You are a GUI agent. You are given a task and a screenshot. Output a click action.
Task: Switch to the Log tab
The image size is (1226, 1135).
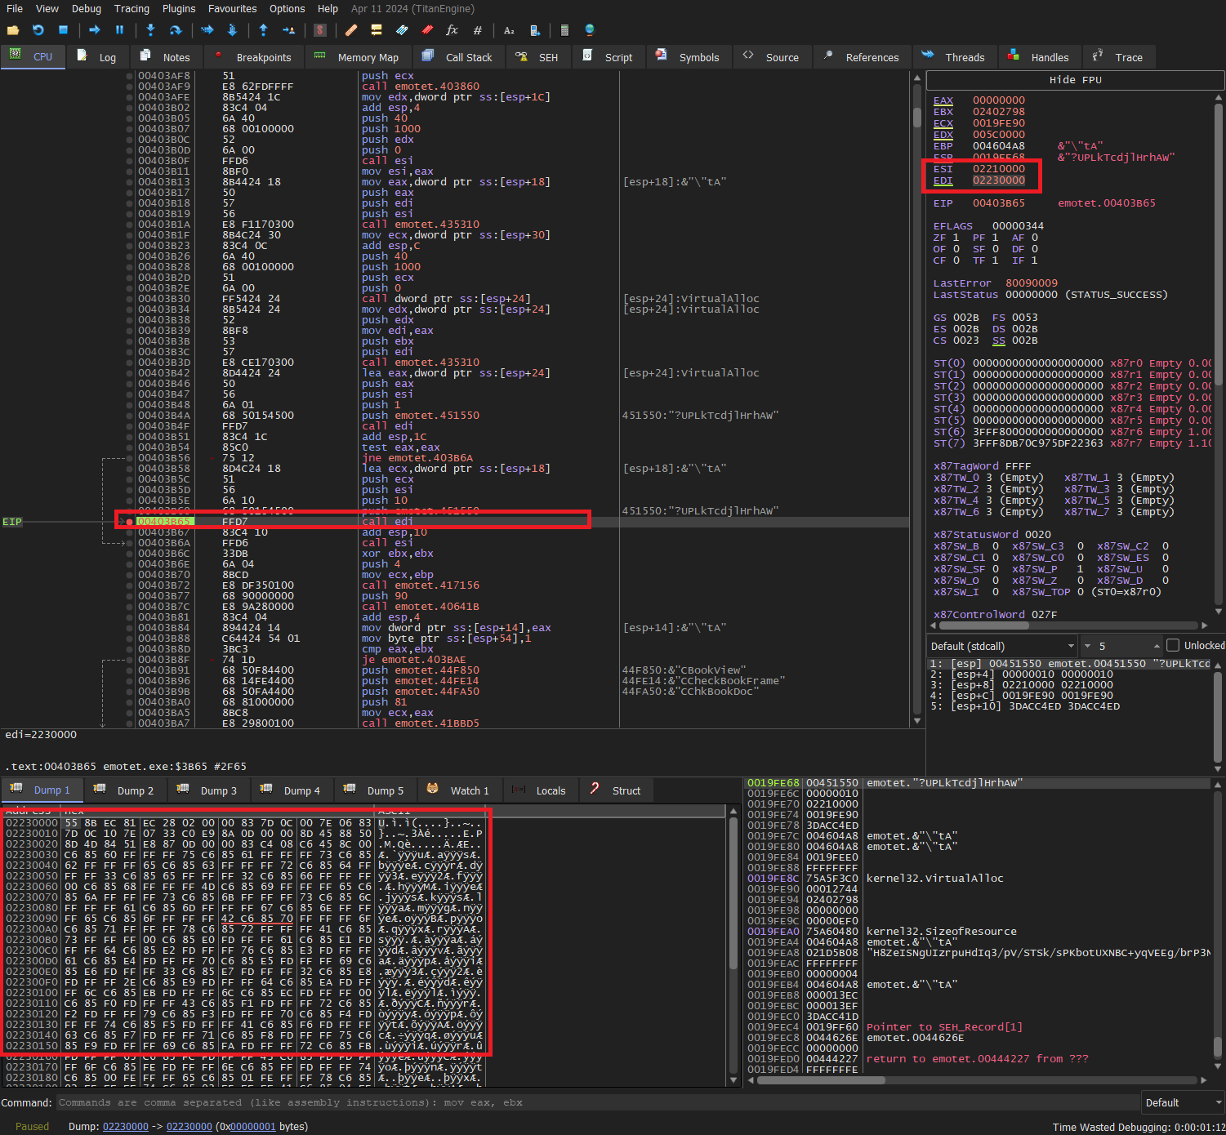[x=97, y=57]
